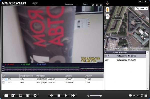Click the medium video size icon
The height and width of the screenshot is (99, 150).
[97, 5]
